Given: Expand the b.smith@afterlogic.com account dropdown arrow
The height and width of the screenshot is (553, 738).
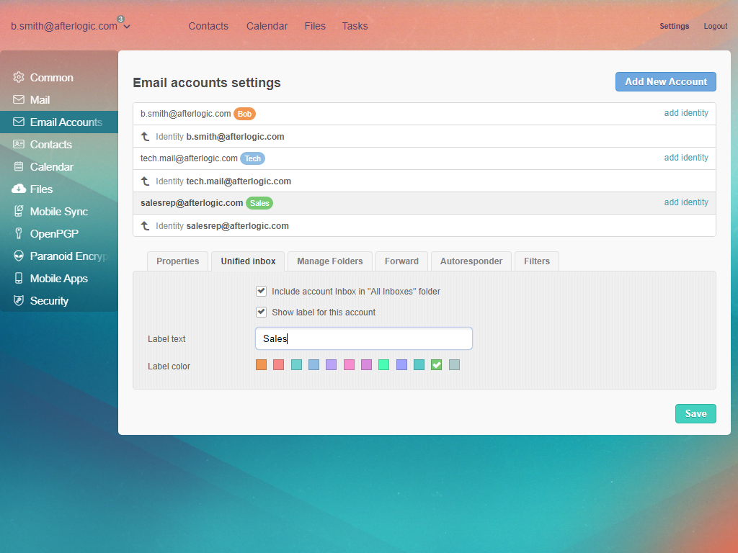Looking at the screenshot, I should pos(127,27).
